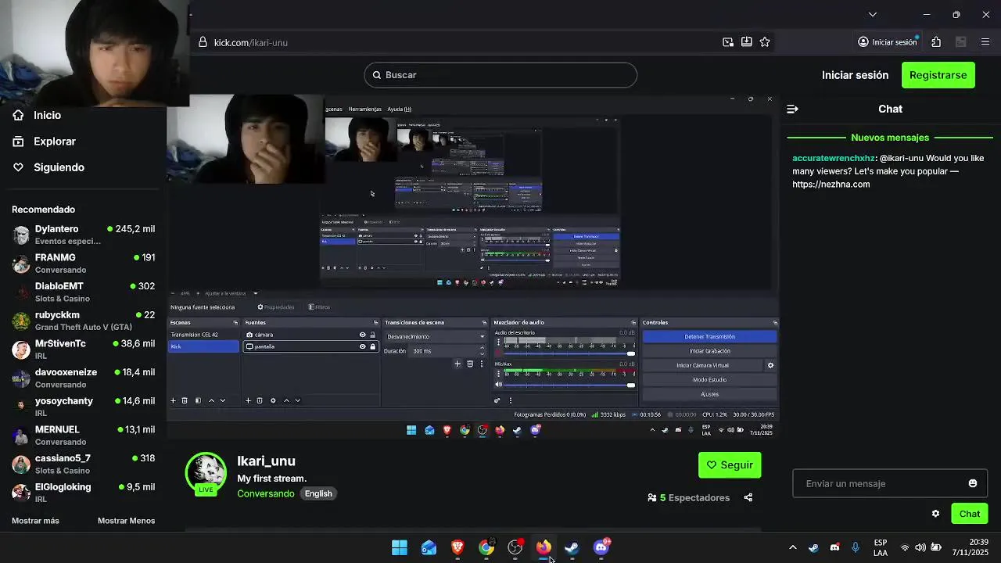Show hidden system tray icons
This screenshot has width=1001, height=563.
tap(792, 547)
